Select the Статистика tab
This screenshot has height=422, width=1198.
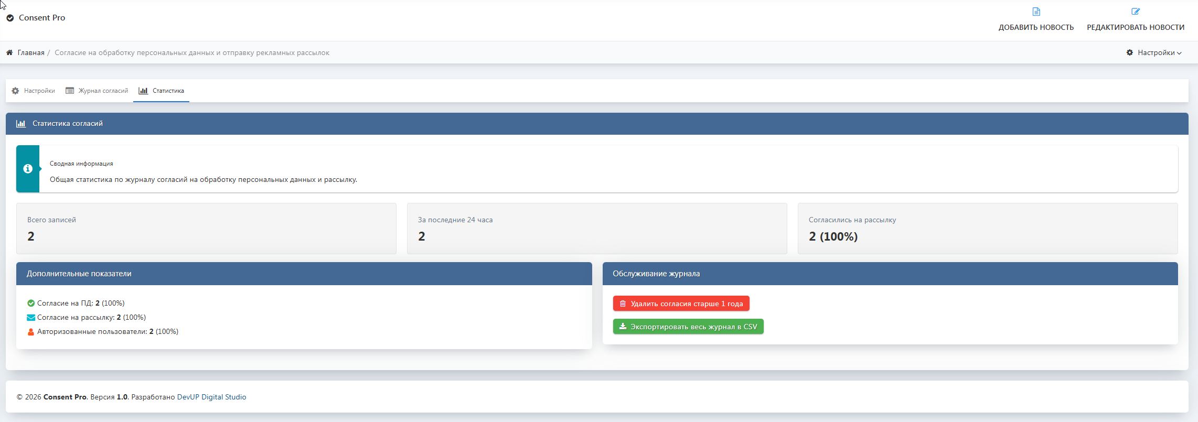point(168,91)
